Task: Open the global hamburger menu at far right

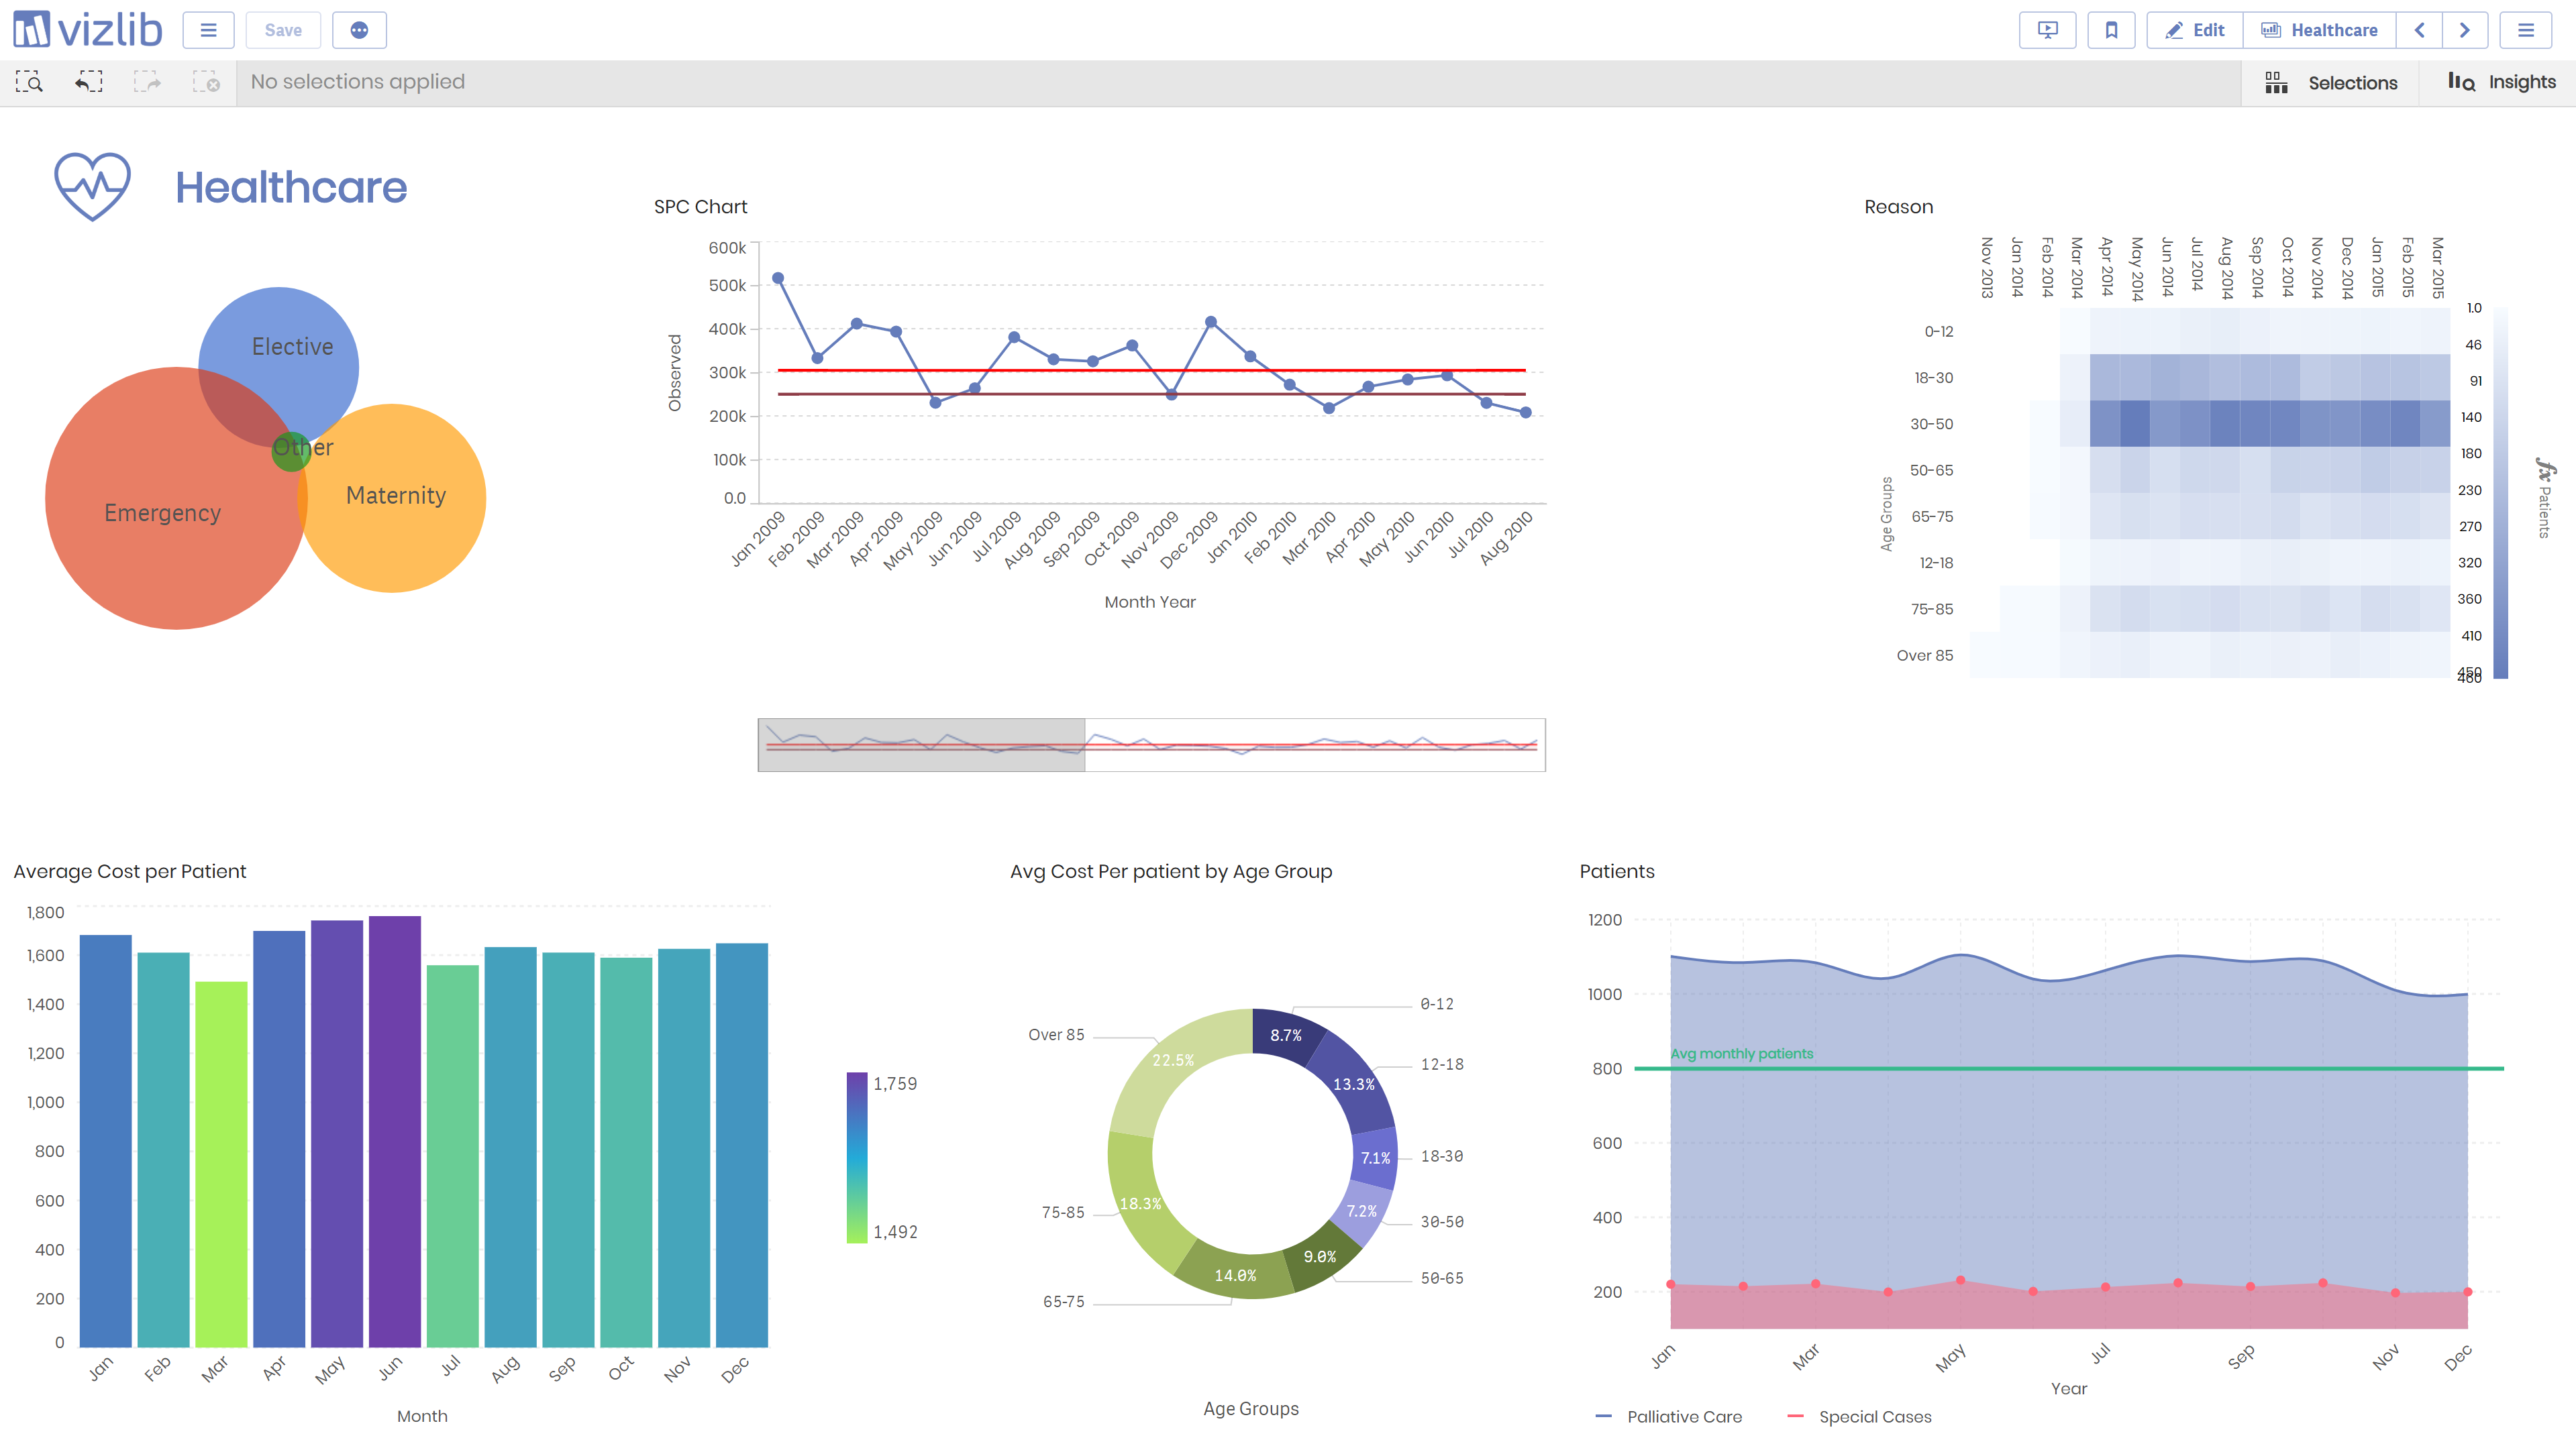Action: (2526, 30)
